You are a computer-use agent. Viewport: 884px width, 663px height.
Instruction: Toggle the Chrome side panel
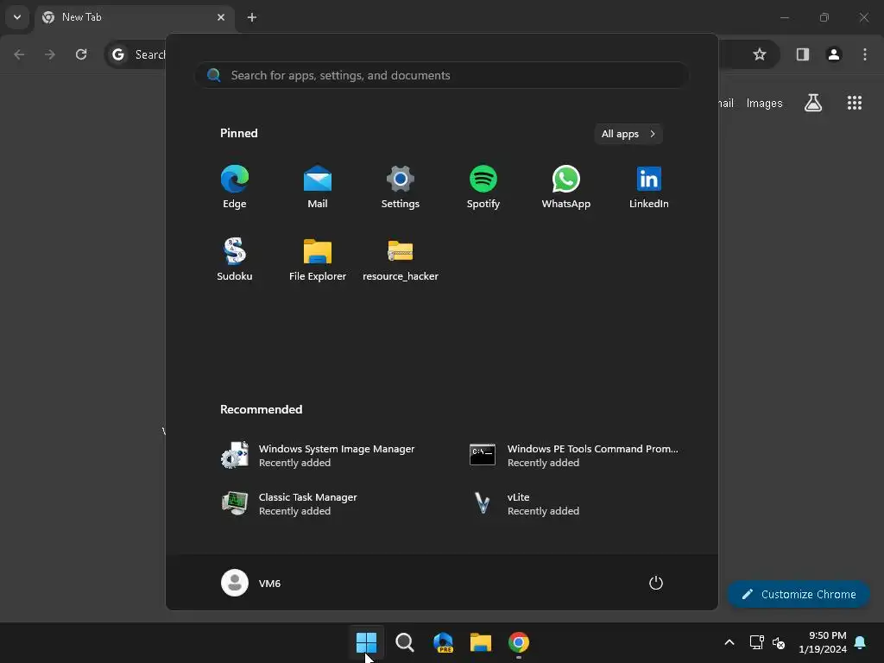tap(803, 54)
